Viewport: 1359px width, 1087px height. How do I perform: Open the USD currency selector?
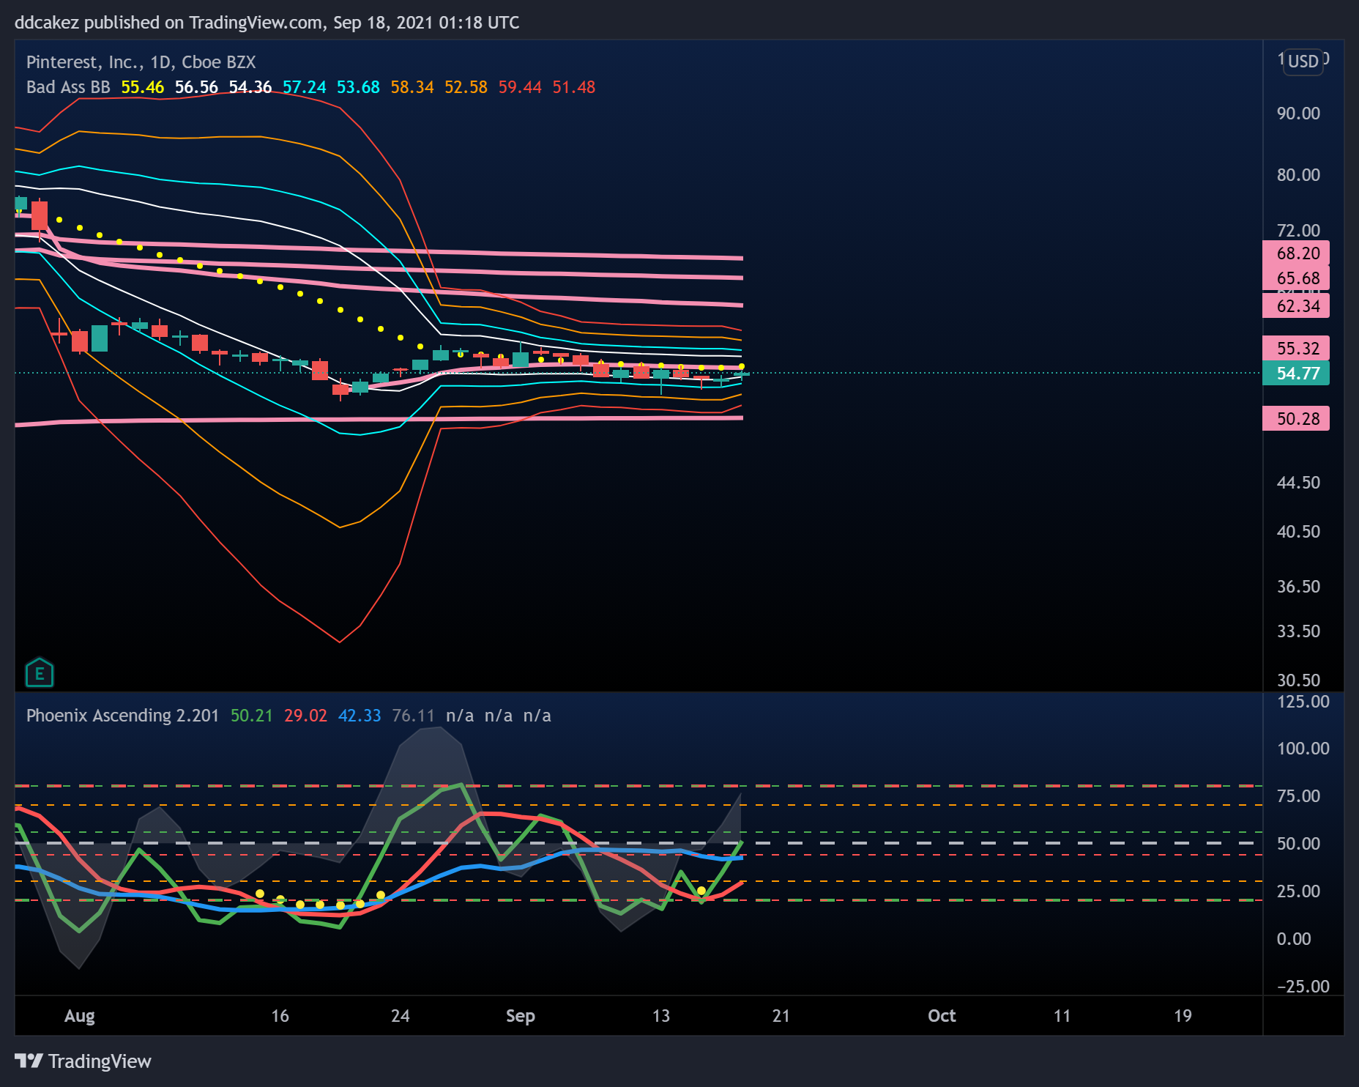pos(1303,62)
